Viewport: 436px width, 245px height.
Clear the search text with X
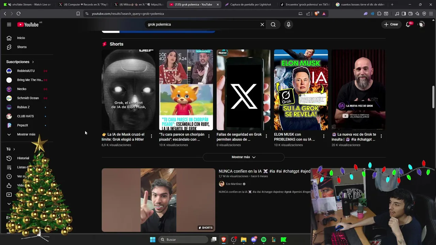(262, 24)
